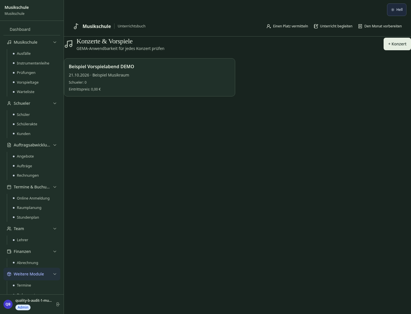Open Den Monat vorbereiten link
This screenshot has width=411, height=314.
pyautogui.click(x=380, y=26)
